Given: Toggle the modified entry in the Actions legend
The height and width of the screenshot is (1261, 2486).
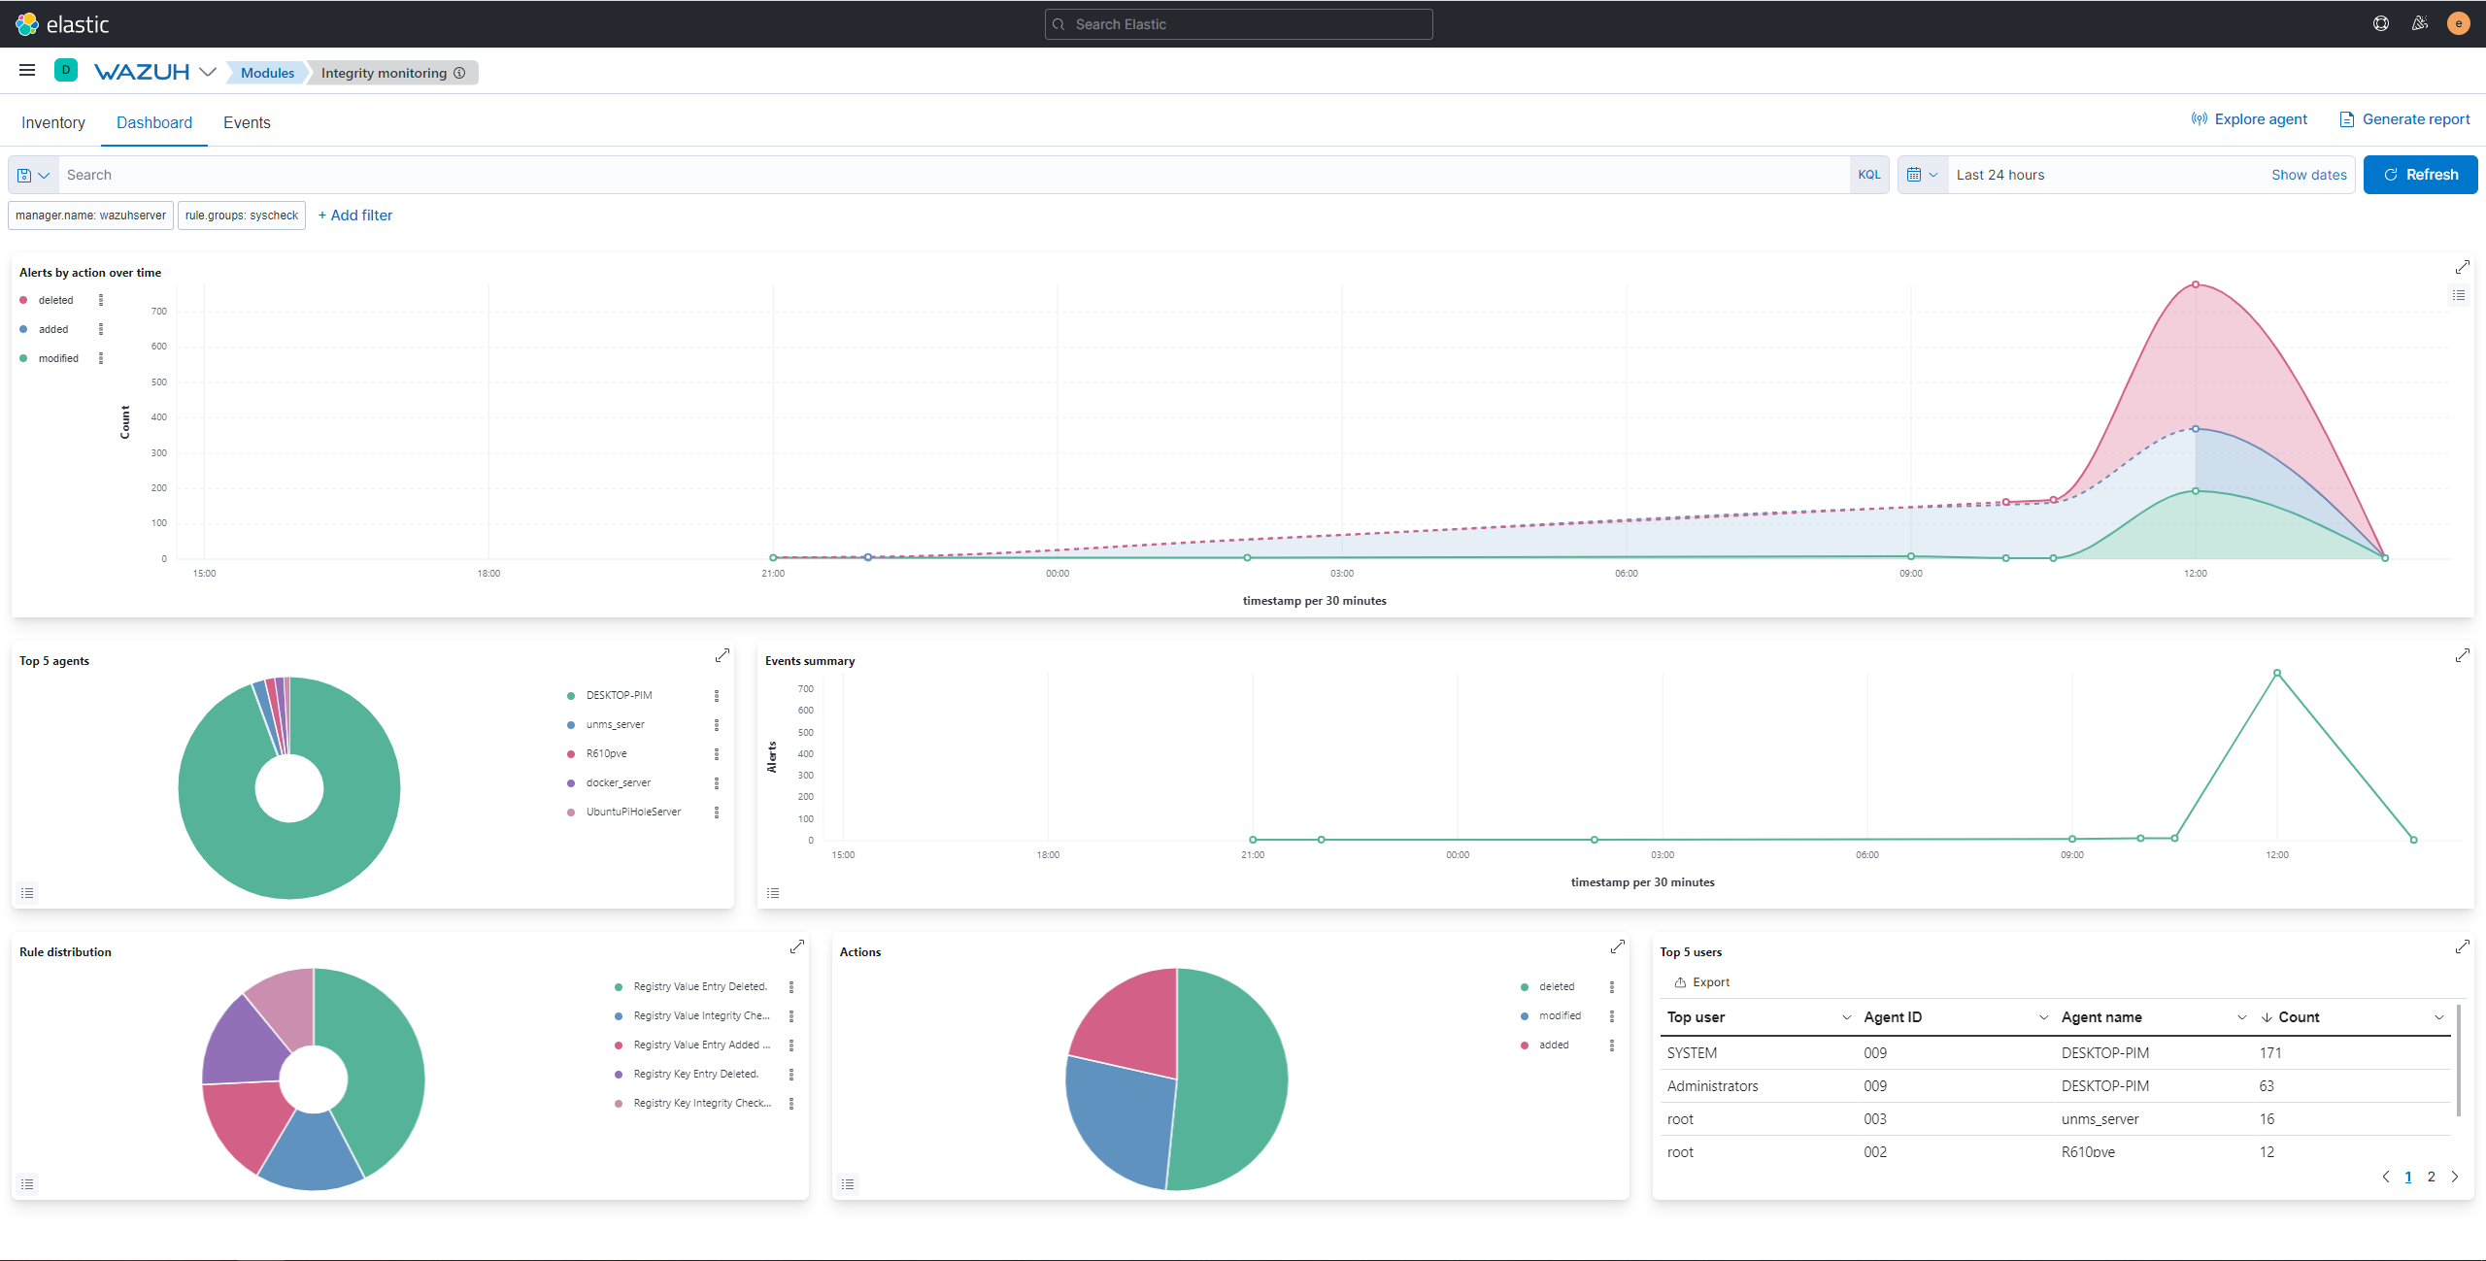Looking at the screenshot, I should 1559,1015.
